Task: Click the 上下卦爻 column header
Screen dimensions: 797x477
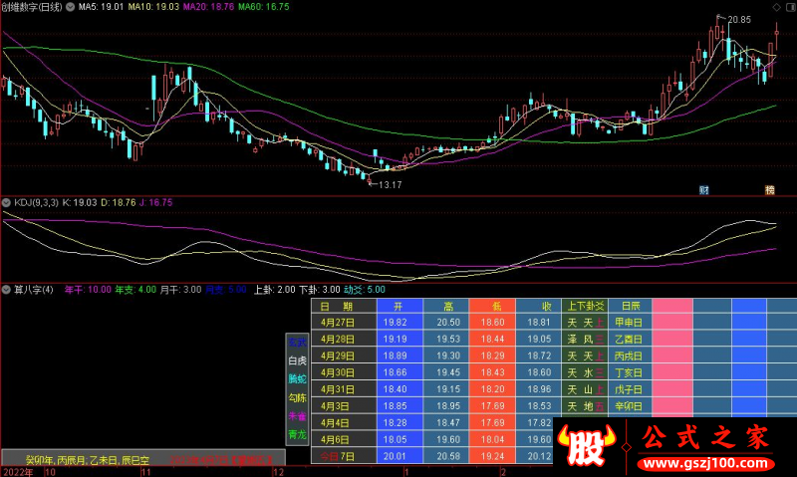Action: tap(585, 306)
